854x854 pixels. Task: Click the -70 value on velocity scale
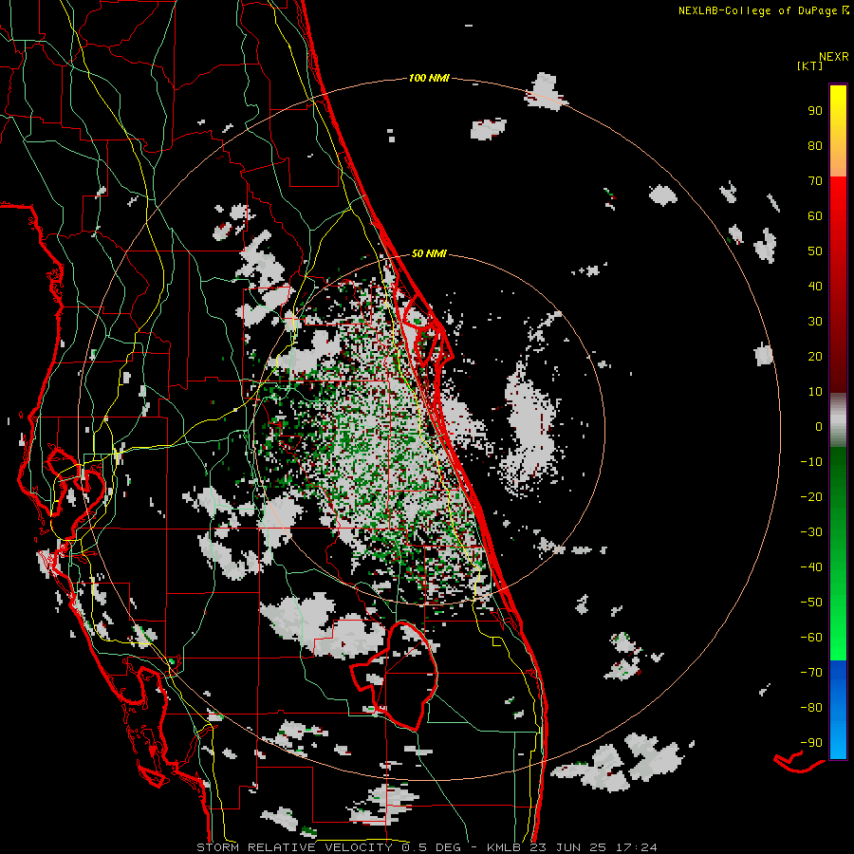[811, 673]
